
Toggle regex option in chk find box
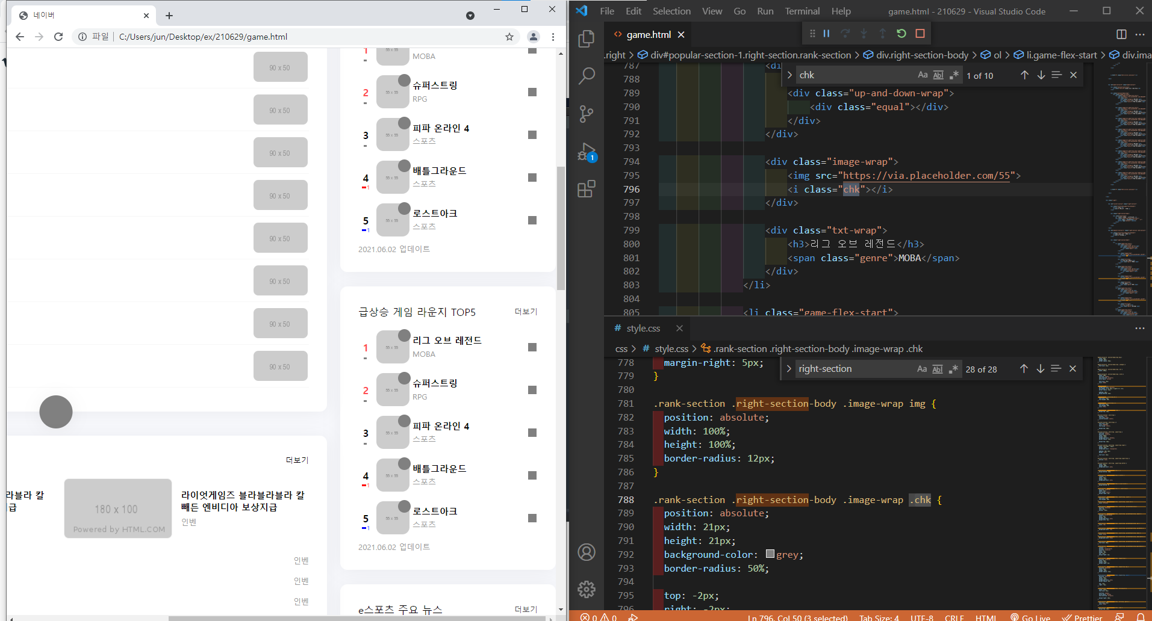click(x=953, y=75)
